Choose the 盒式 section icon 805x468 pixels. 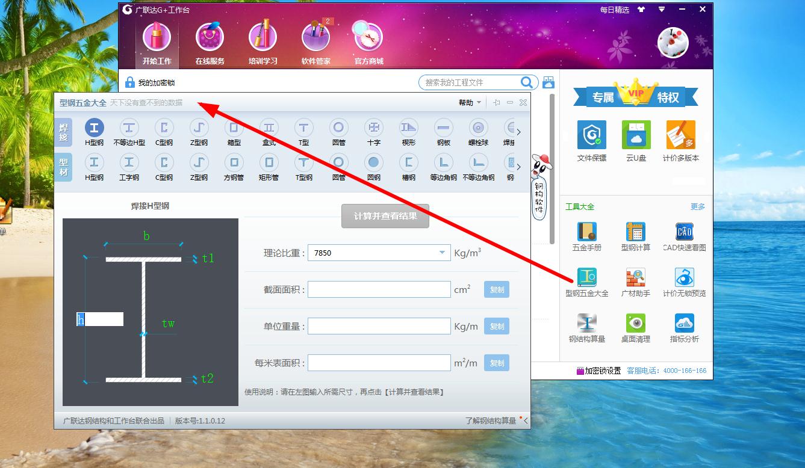(269, 132)
